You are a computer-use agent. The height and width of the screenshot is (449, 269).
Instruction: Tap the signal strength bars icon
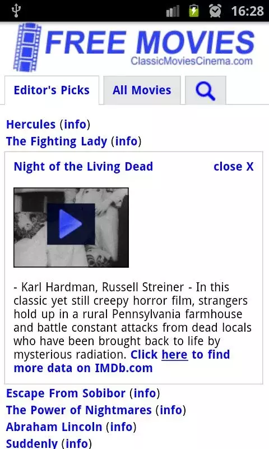(173, 11)
